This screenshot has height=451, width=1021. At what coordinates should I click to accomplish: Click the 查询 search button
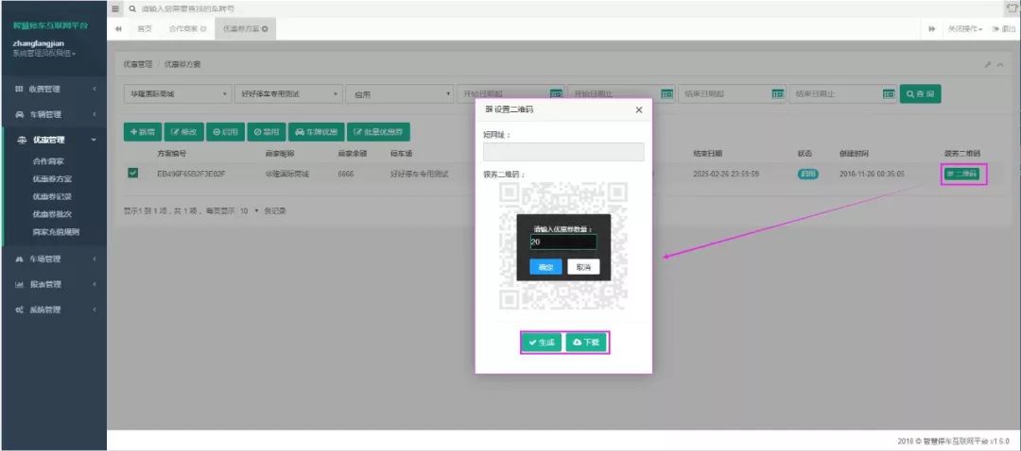(x=920, y=94)
